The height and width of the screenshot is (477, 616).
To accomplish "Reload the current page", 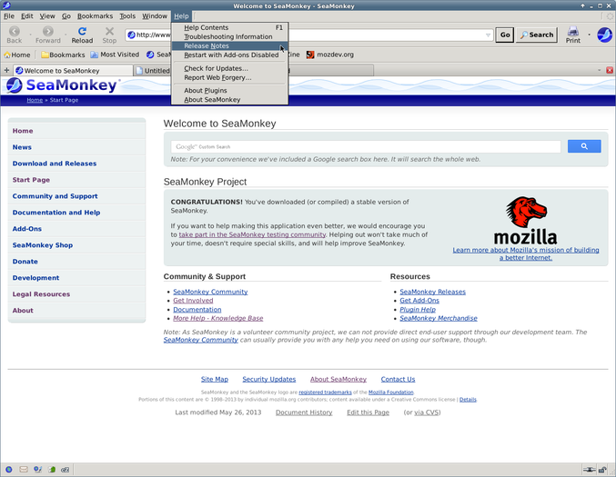I will (x=82, y=35).
